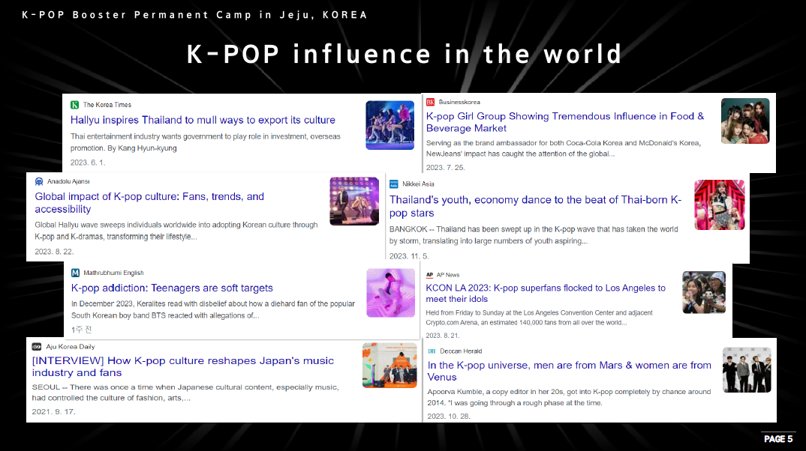
Task: Open 'K-pop Girl Group Showing Tremendous Influence' headline
Action: pyautogui.click(x=565, y=122)
